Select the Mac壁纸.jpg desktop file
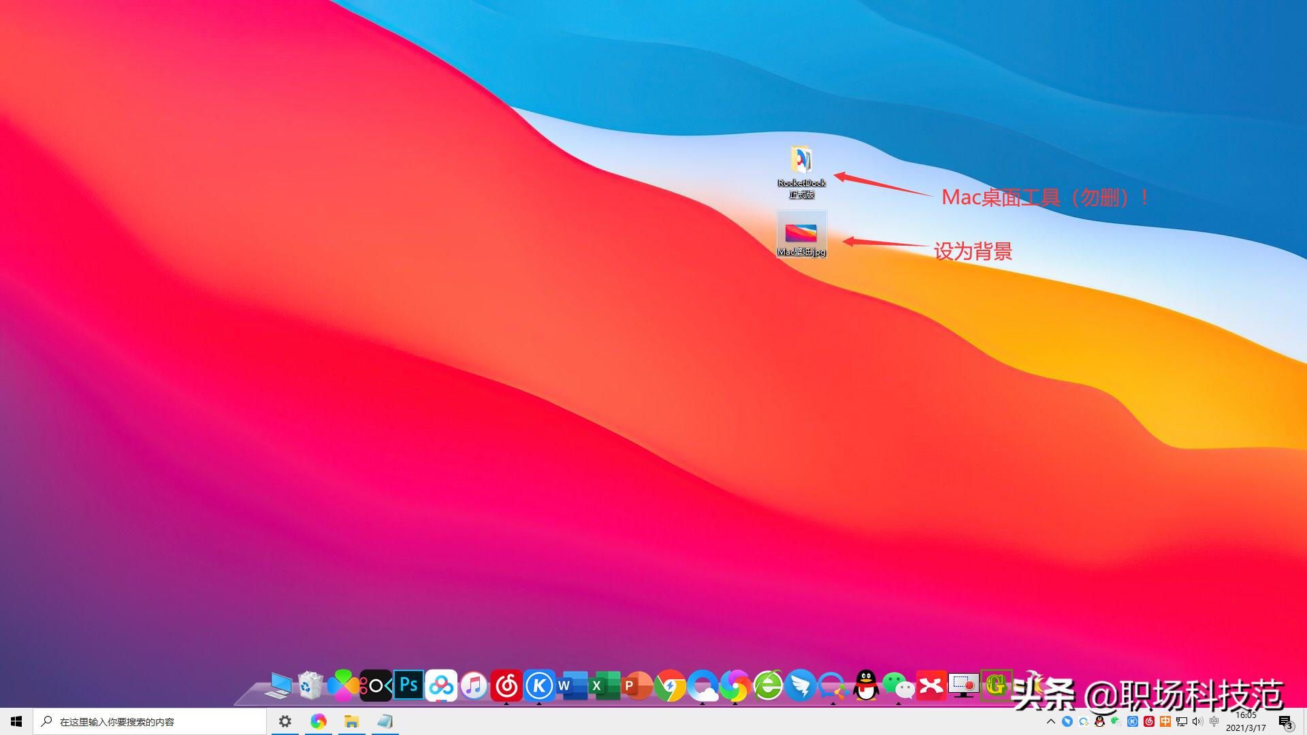Screen dimensions: 1307x735 pyautogui.click(x=801, y=233)
